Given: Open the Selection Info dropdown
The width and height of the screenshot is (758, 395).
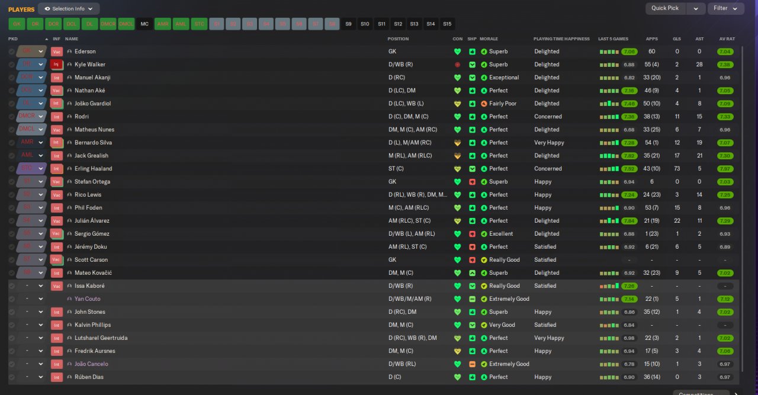Looking at the screenshot, I should [x=69, y=9].
